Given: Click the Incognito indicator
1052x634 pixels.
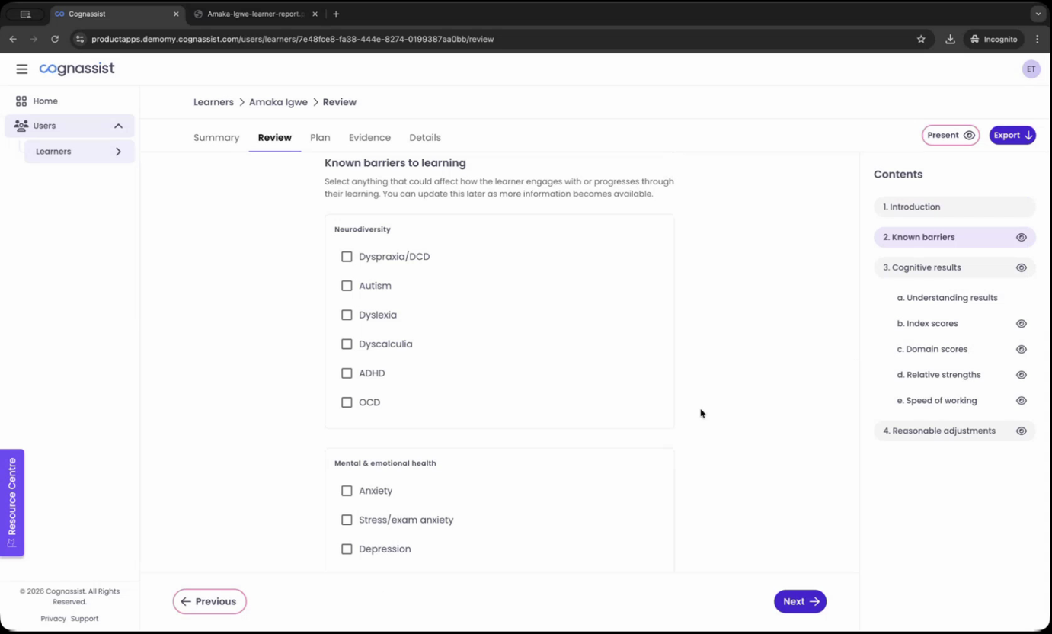Looking at the screenshot, I should coord(994,39).
